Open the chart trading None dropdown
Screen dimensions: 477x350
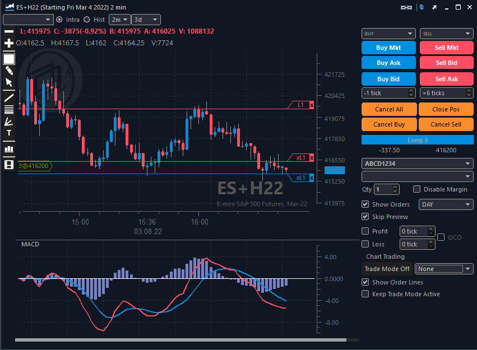(444, 269)
